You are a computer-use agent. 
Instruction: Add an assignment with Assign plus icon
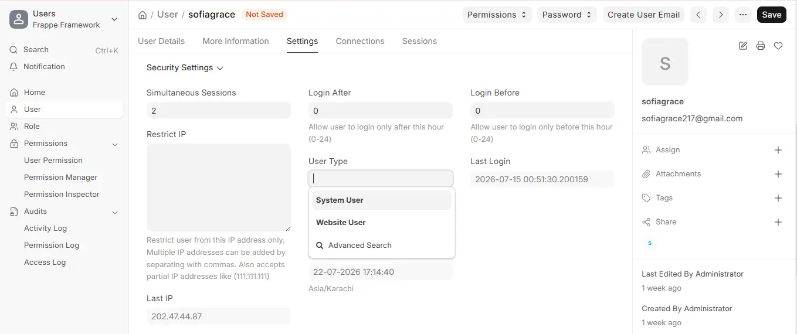coord(778,150)
